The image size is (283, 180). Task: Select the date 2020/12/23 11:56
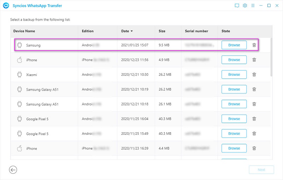point(135,60)
